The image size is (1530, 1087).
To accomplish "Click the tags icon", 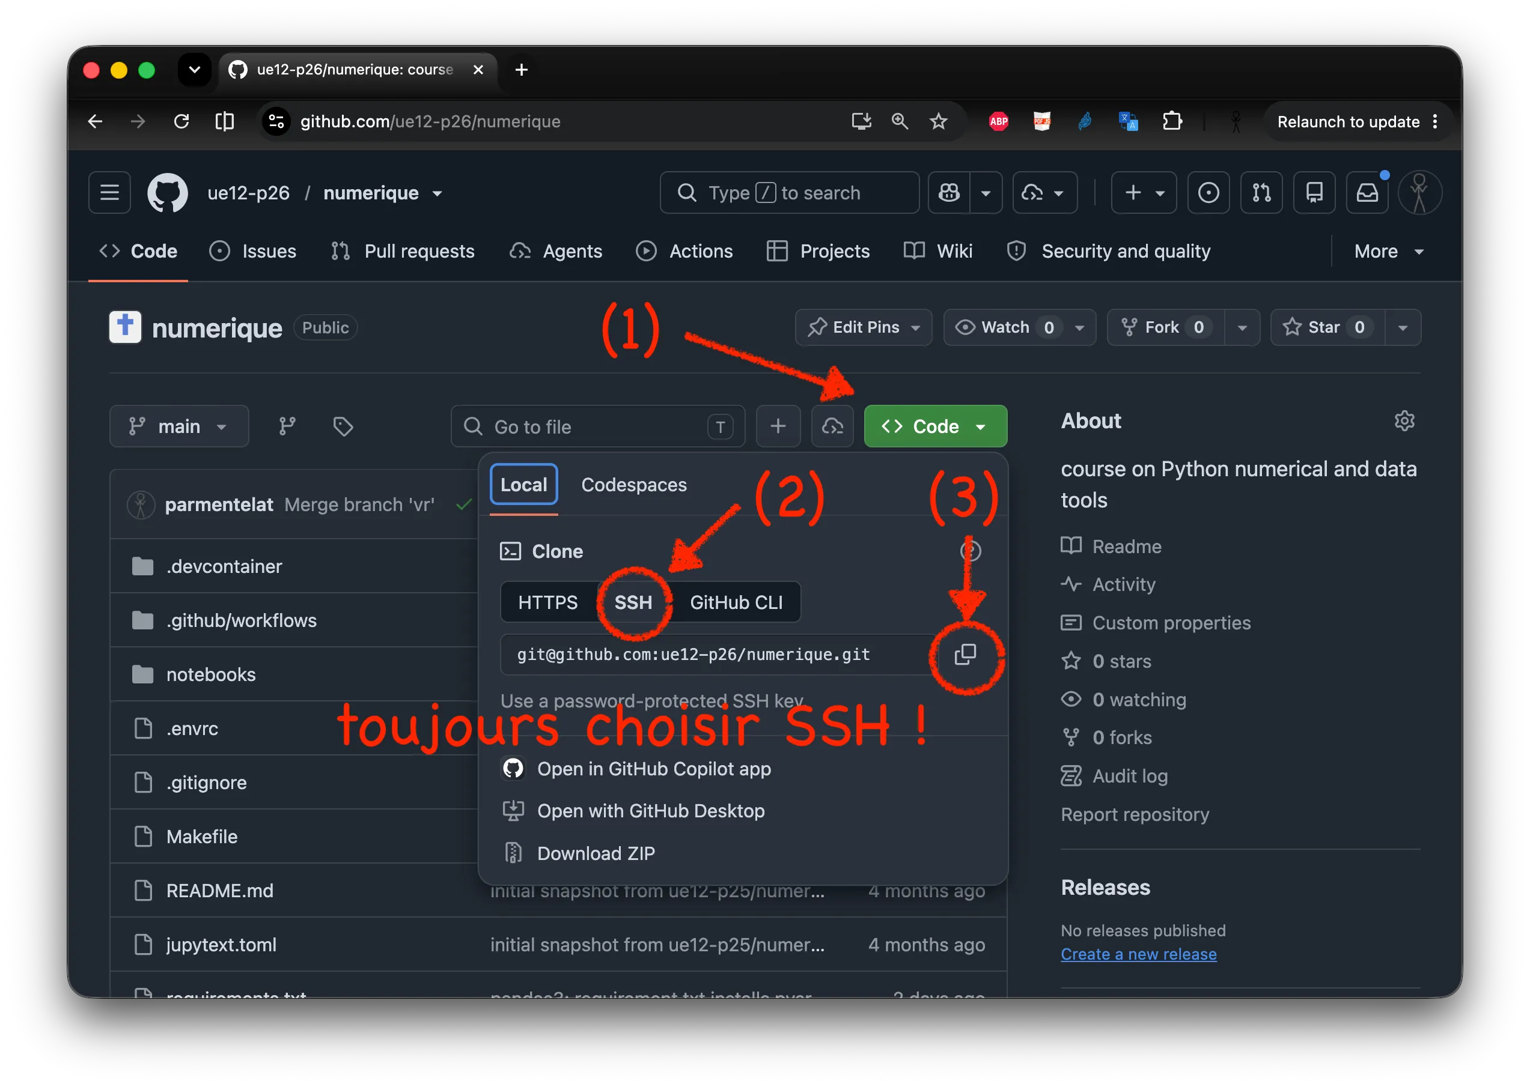I will pyautogui.click(x=344, y=426).
